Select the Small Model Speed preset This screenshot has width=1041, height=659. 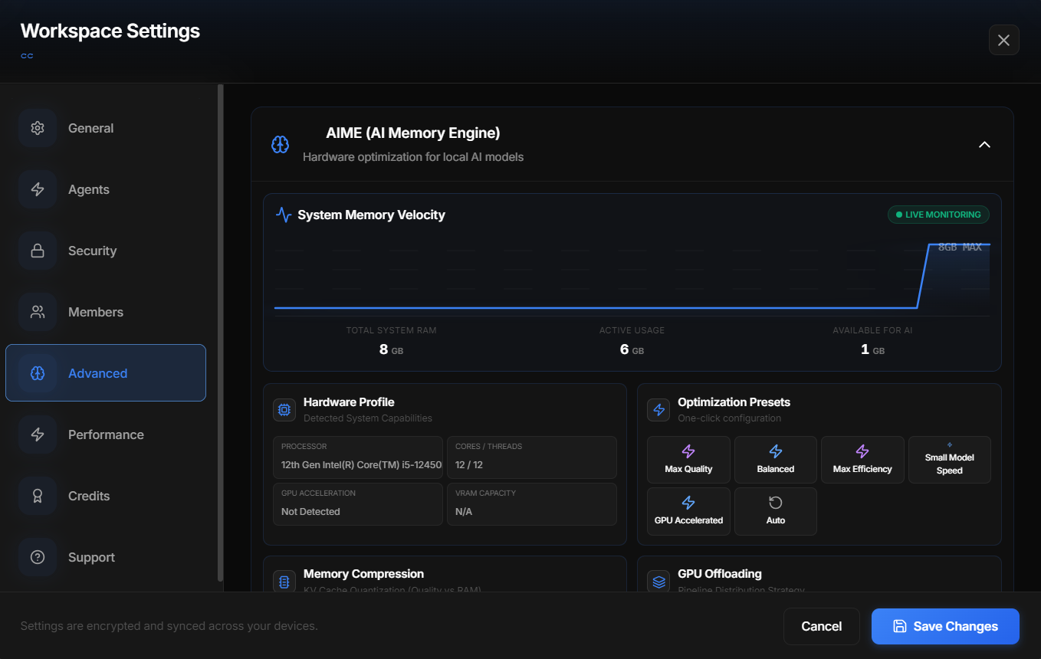pyautogui.click(x=949, y=460)
